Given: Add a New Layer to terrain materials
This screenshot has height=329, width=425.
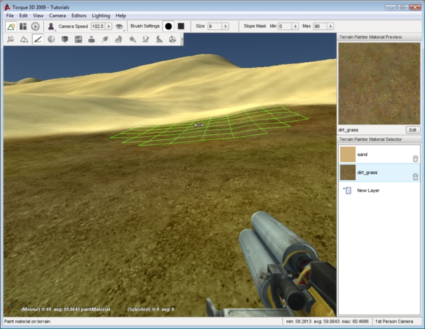Looking at the screenshot, I should (368, 190).
